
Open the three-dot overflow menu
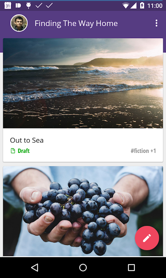point(156,23)
